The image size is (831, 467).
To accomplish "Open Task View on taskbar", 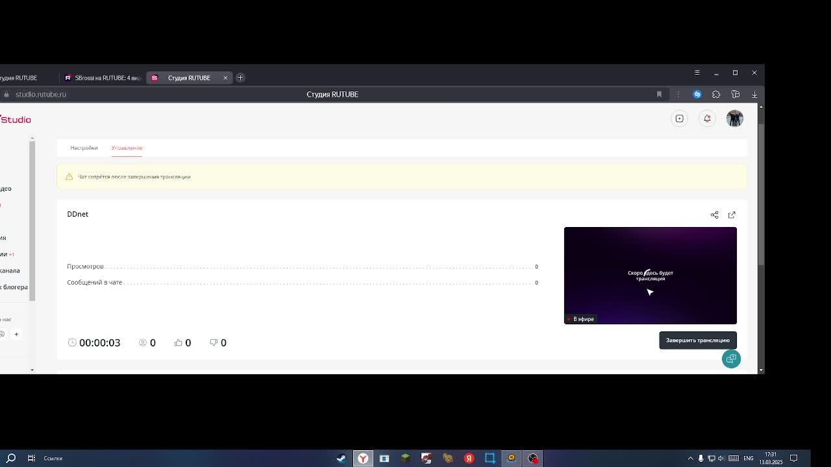I will 31,458.
